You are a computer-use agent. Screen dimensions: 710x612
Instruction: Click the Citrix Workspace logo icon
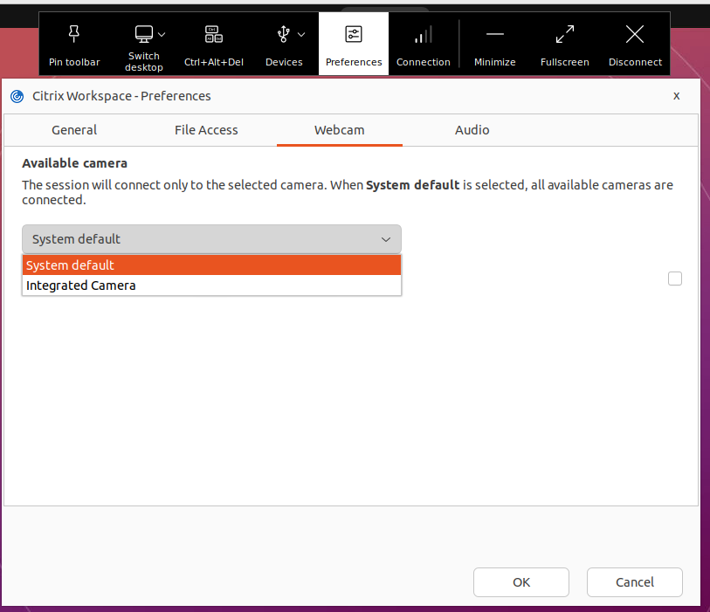(x=17, y=96)
